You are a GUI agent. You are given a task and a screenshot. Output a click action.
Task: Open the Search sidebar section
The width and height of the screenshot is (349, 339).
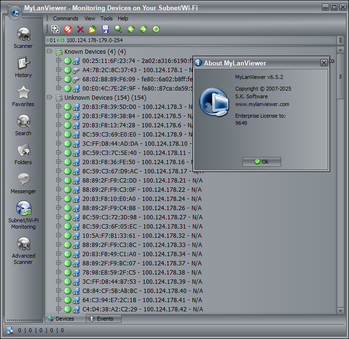click(23, 125)
